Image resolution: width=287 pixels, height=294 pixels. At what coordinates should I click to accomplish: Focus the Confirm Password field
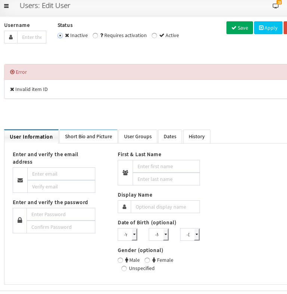(61, 227)
